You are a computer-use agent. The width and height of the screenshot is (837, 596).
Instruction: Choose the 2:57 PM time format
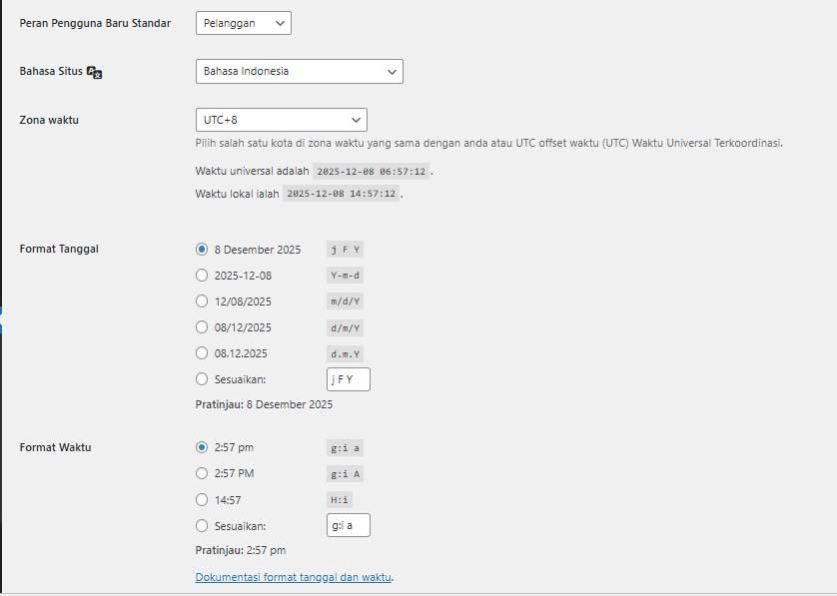[202, 473]
